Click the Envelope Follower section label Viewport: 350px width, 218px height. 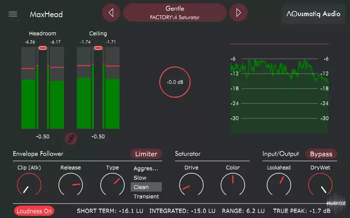(38, 154)
